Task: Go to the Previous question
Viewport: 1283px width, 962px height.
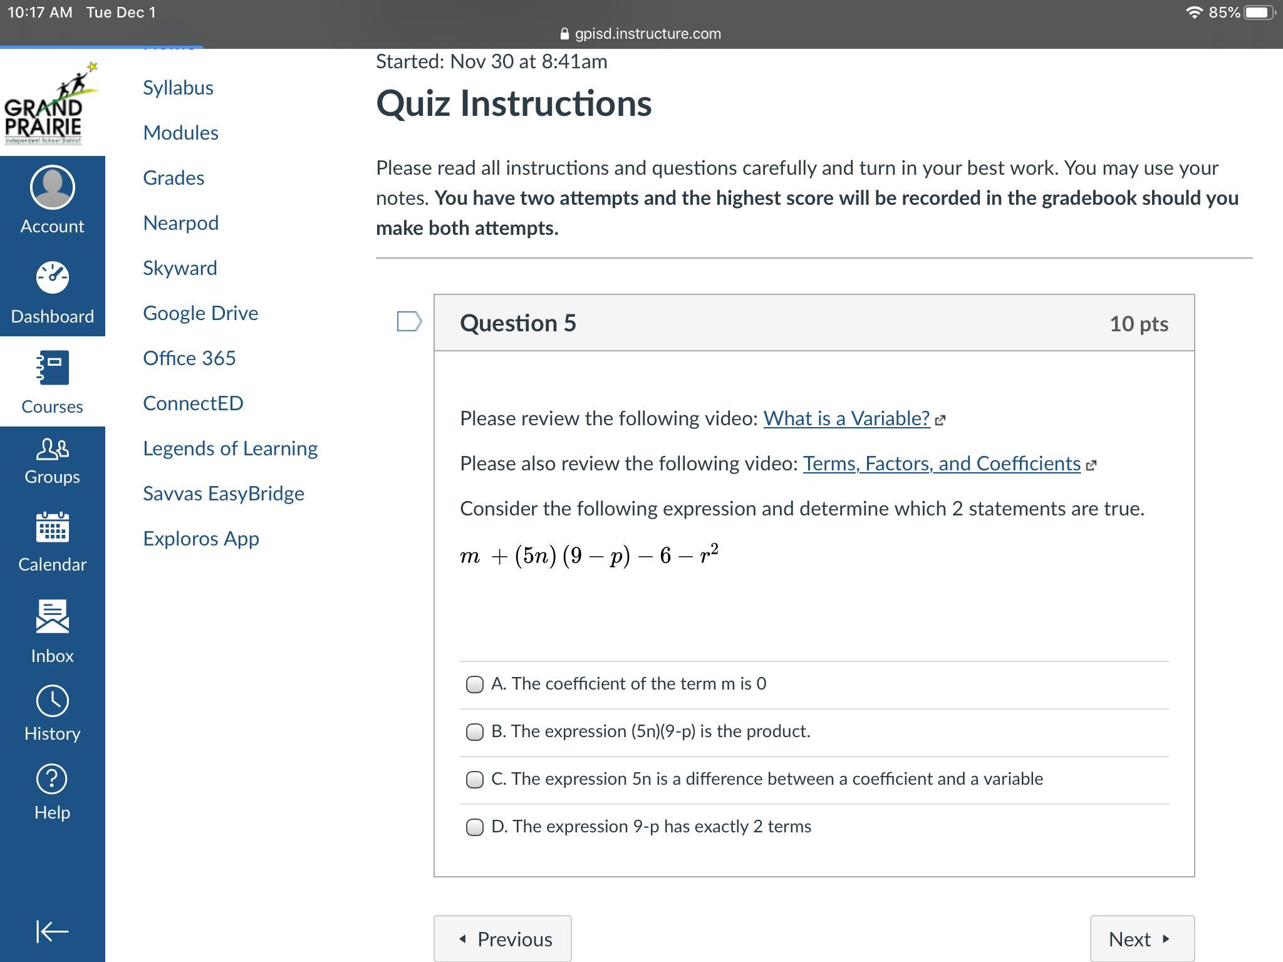Action: 502,939
